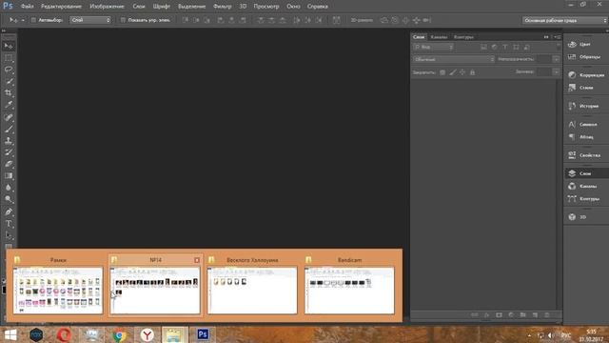Select the Magic Wand tool

[x=9, y=81]
